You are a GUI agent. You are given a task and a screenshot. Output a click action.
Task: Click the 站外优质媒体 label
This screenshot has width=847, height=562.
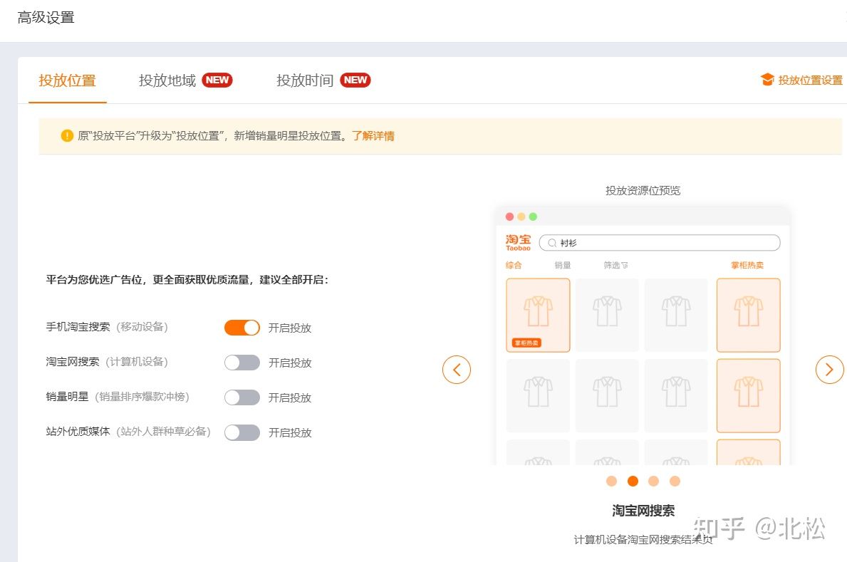[x=78, y=431]
